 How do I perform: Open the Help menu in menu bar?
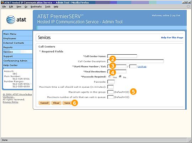pyautogui.click(x=56, y=7)
